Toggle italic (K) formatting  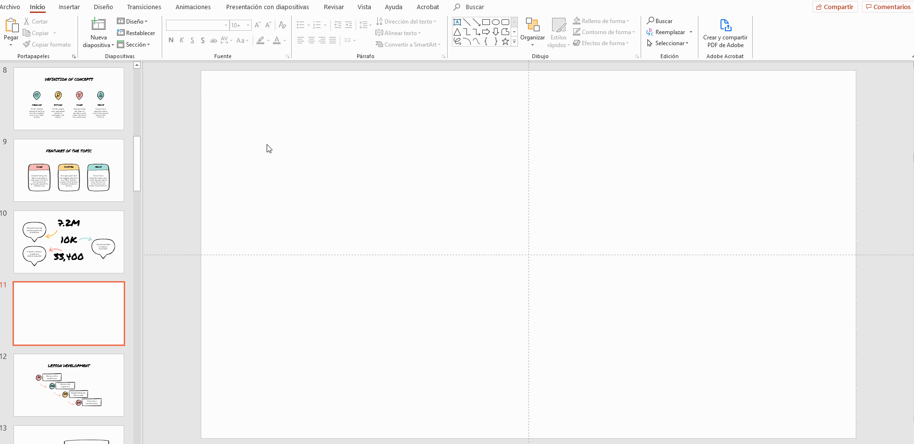click(x=181, y=40)
